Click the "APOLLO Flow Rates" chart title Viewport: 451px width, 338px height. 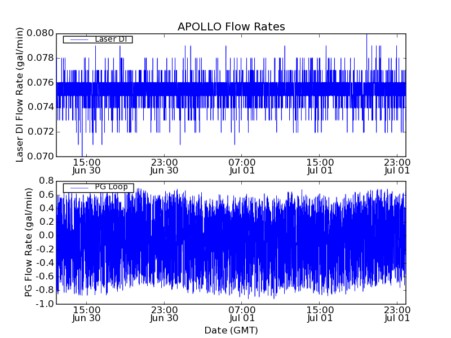tap(231, 26)
